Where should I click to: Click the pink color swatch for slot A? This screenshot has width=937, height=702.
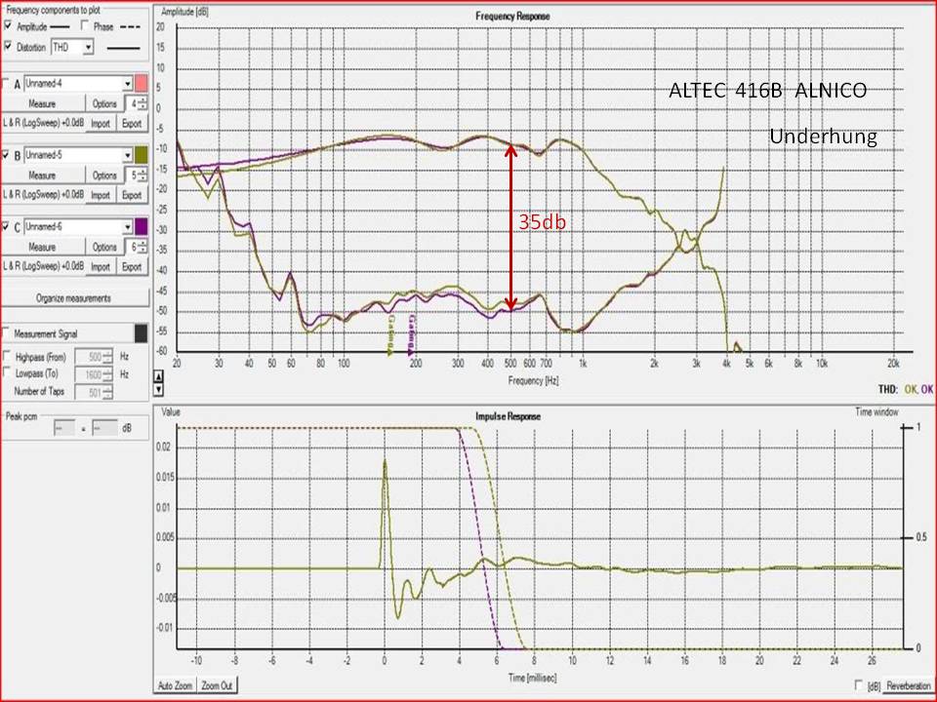point(141,84)
